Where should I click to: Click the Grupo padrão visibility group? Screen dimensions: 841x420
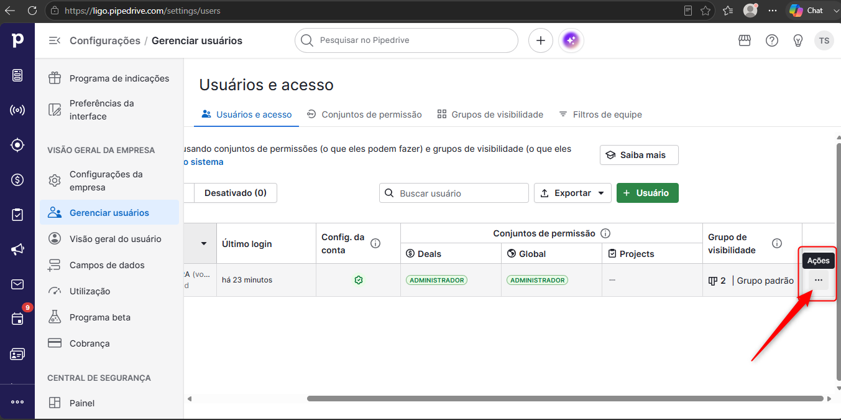pos(765,281)
